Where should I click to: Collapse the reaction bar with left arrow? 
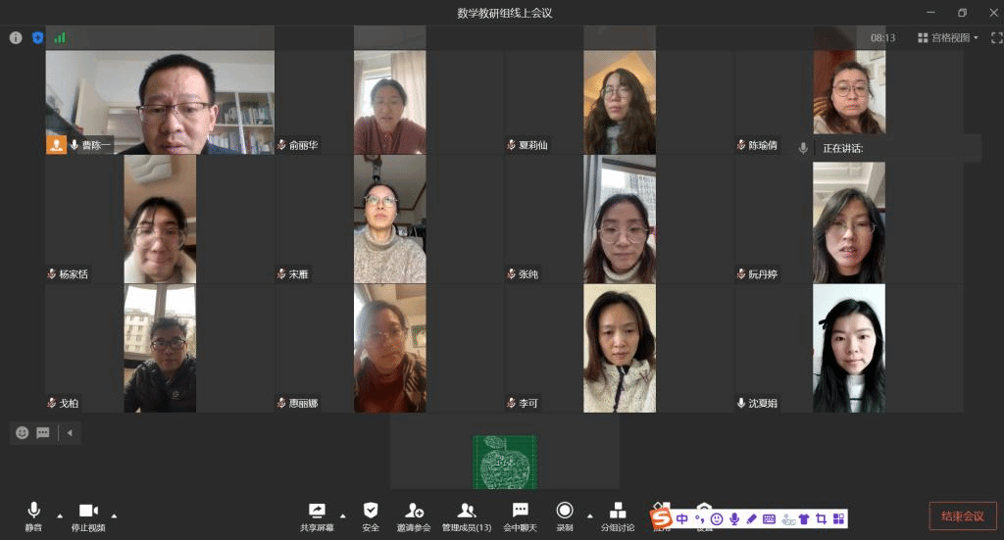pyautogui.click(x=70, y=433)
